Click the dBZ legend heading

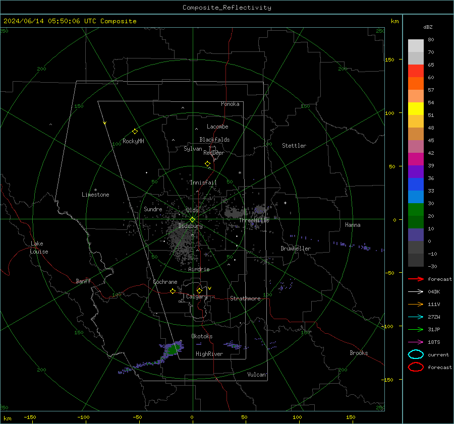(x=428, y=27)
